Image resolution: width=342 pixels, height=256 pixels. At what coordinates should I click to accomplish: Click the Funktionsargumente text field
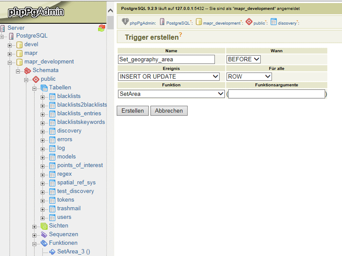click(x=276, y=94)
